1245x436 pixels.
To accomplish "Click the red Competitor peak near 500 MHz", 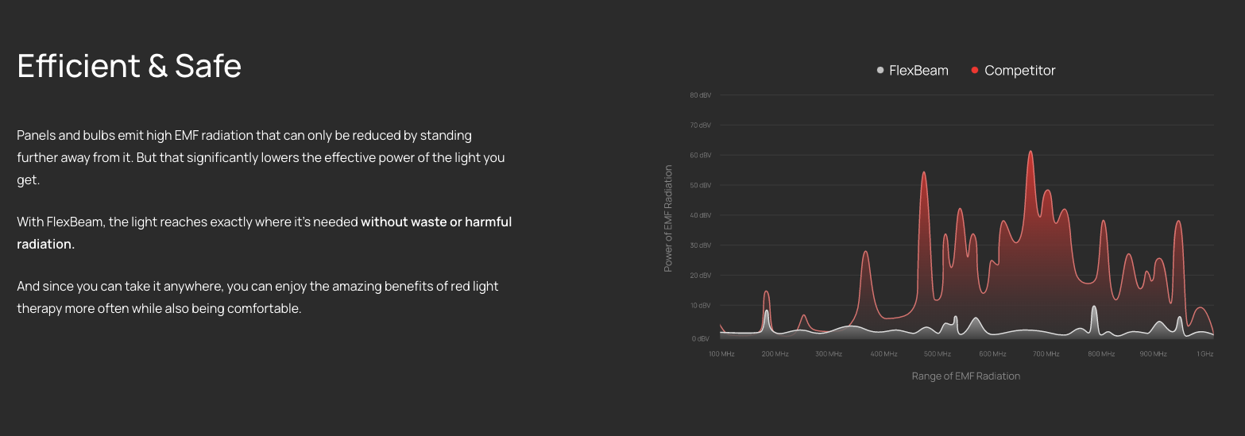I will click(x=924, y=172).
